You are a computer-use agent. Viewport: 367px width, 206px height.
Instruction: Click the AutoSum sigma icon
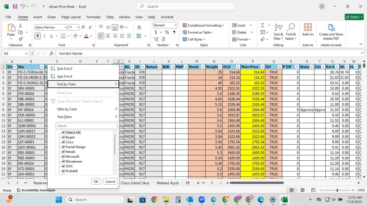[263, 25]
